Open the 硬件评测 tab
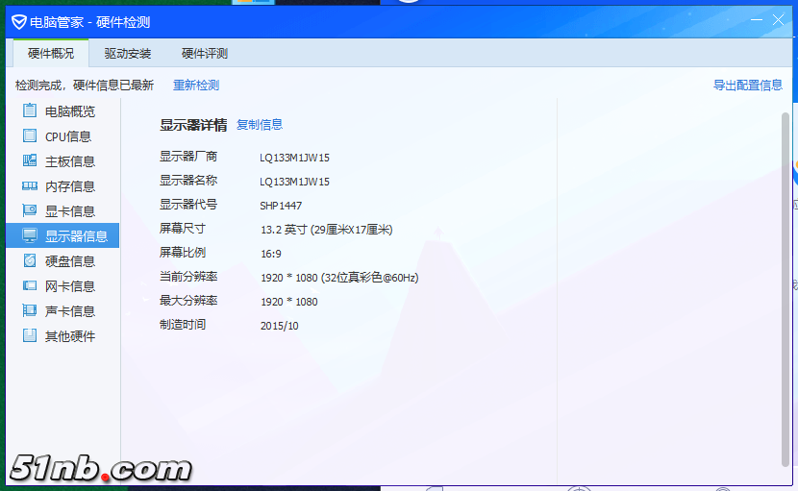798x491 pixels. point(205,54)
